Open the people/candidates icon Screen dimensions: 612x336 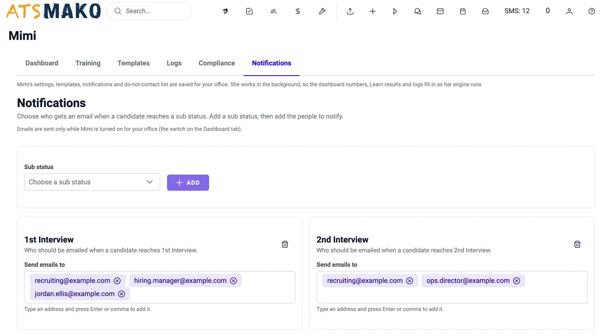click(x=274, y=11)
